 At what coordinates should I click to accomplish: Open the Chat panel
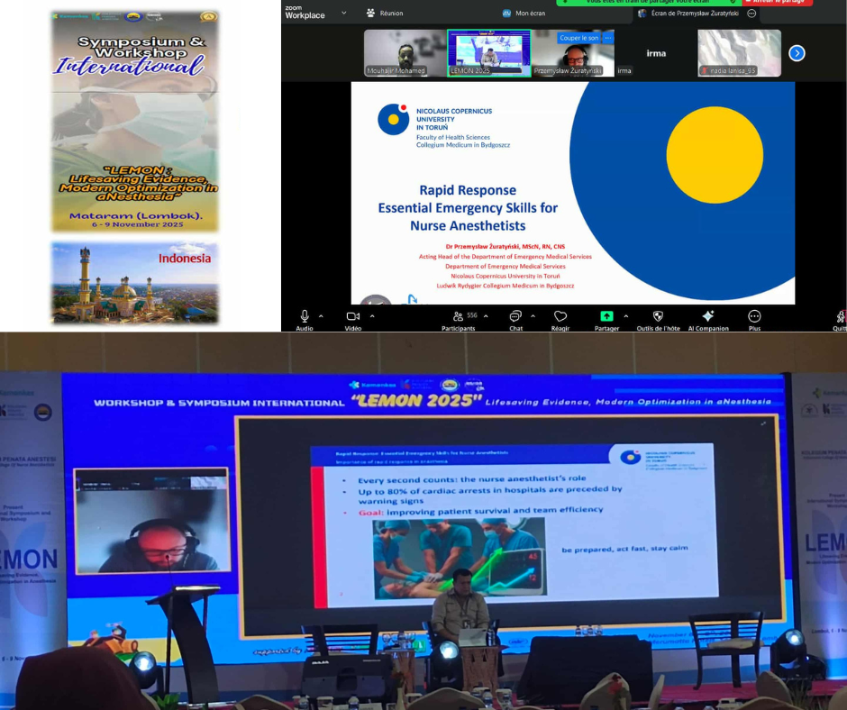point(515,316)
